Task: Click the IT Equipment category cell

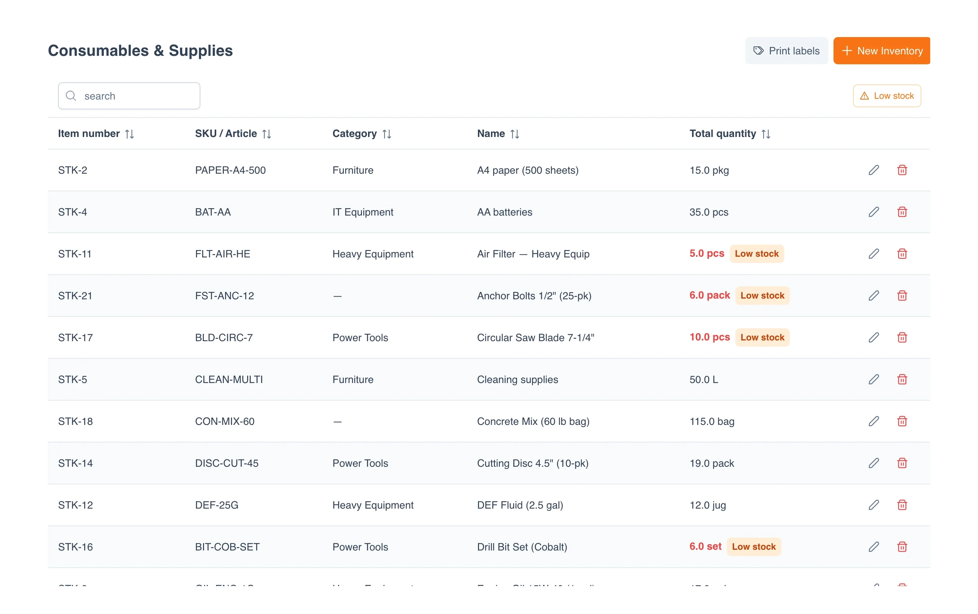Action: click(x=363, y=212)
